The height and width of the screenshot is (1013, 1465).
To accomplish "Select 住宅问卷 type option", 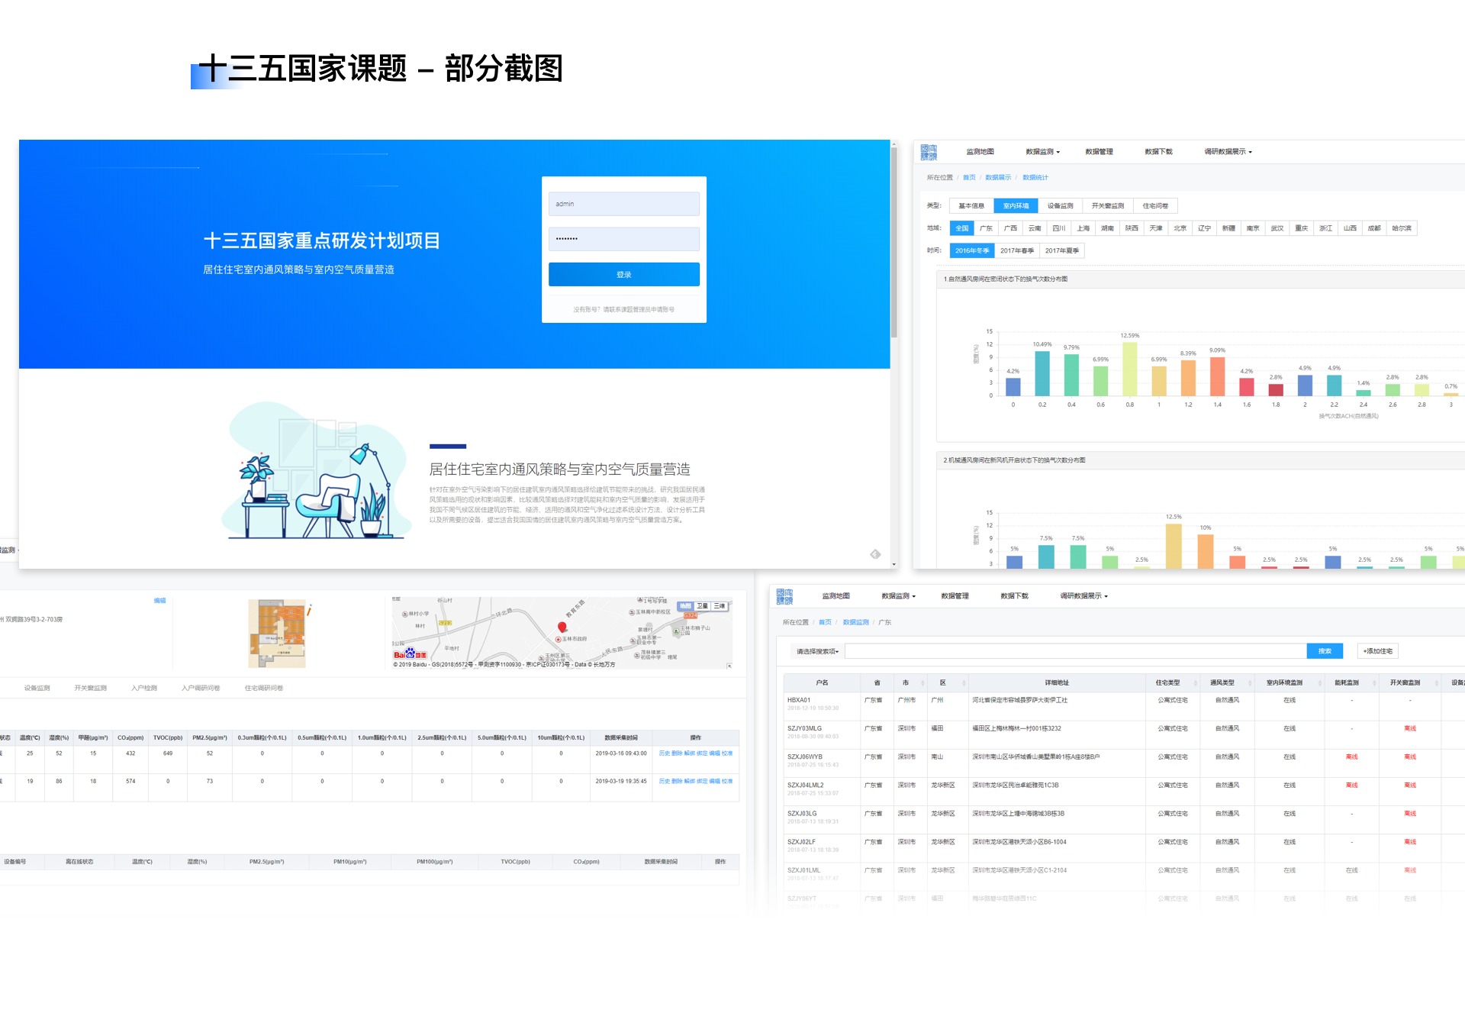I will point(1155,205).
